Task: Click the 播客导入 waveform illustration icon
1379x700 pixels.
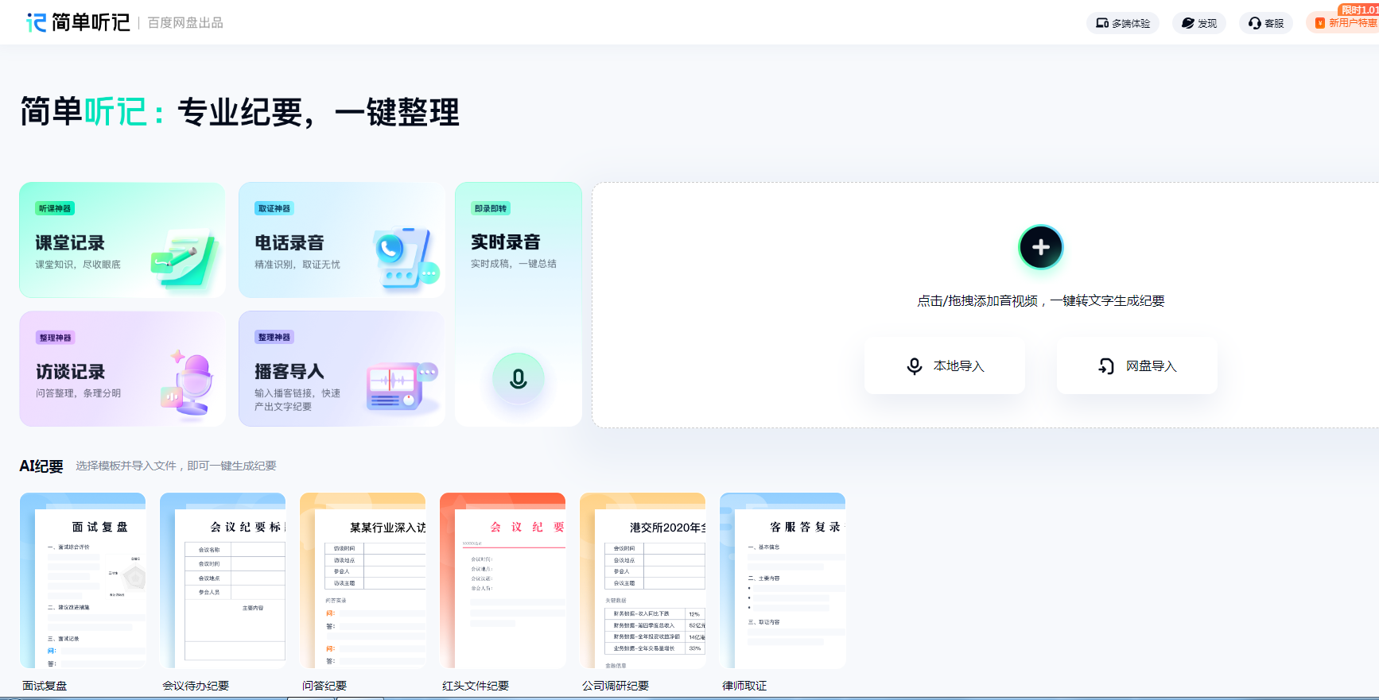Action: (x=402, y=386)
